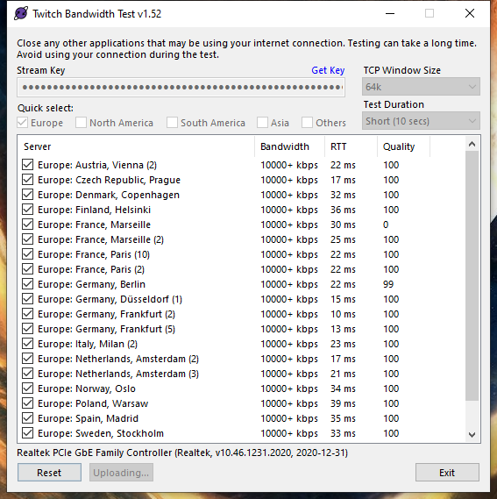
Task: Open the Get Key link
Action: [328, 70]
